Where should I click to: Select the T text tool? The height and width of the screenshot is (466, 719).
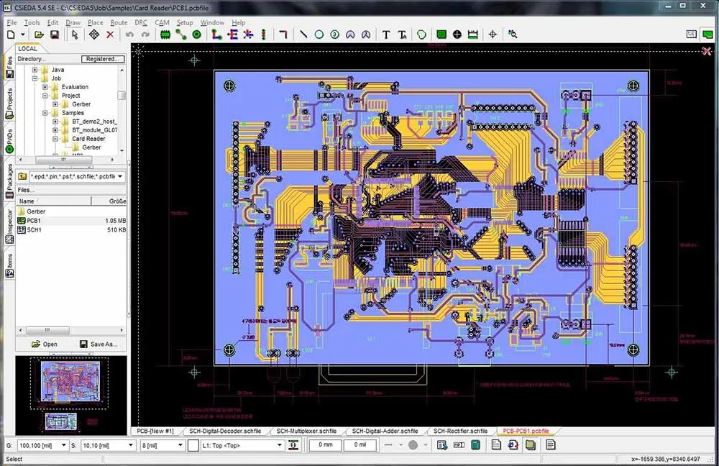coord(385,35)
